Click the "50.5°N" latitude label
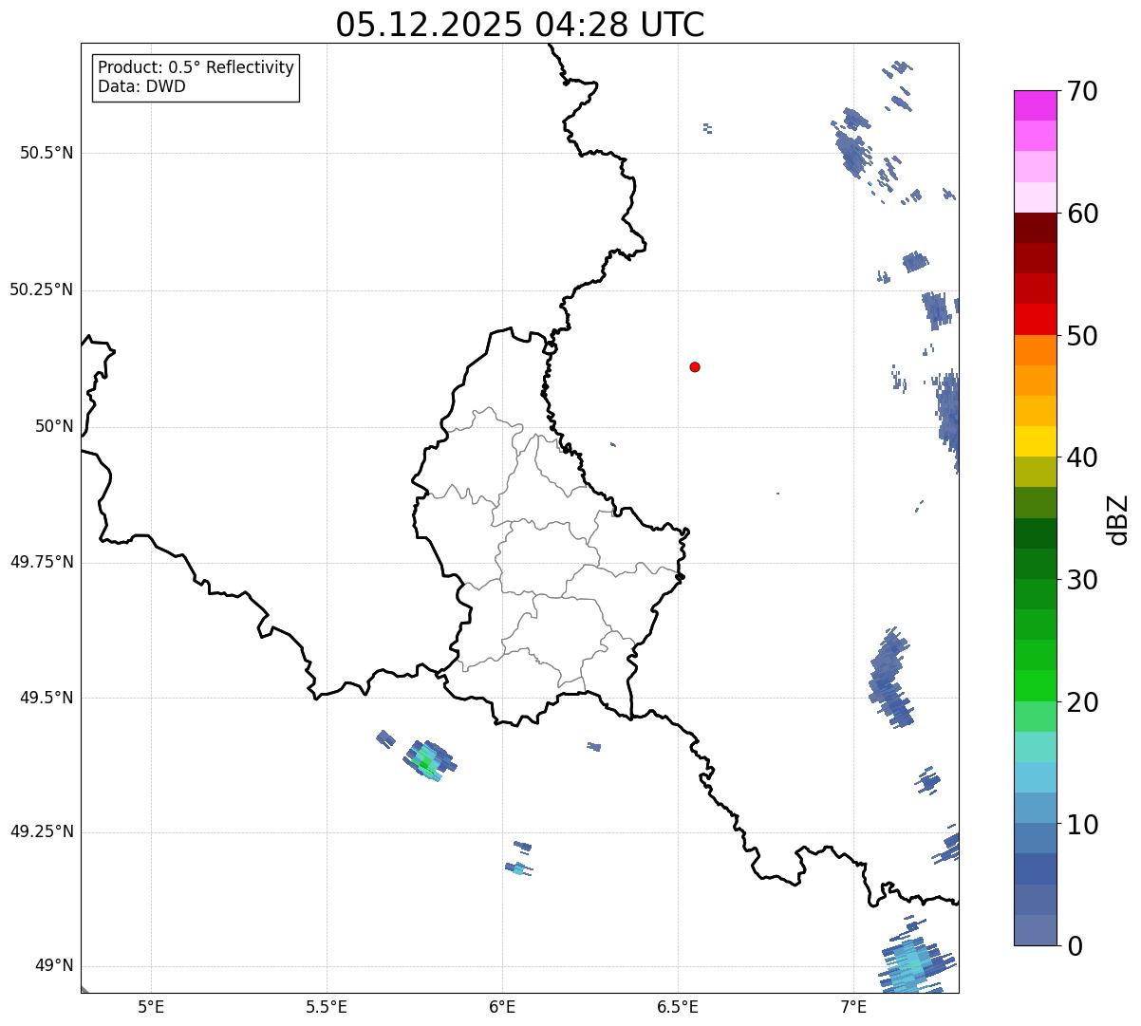This screenshot has height=1026, width=1141. click(x=47, y=153)
